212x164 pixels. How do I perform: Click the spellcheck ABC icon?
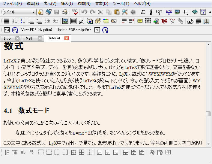tap(74, 12)
